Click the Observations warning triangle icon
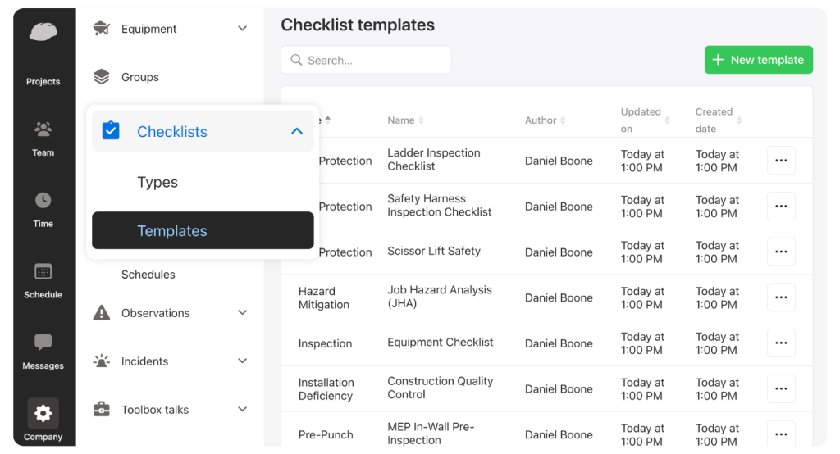 click(x=102, y=313)
